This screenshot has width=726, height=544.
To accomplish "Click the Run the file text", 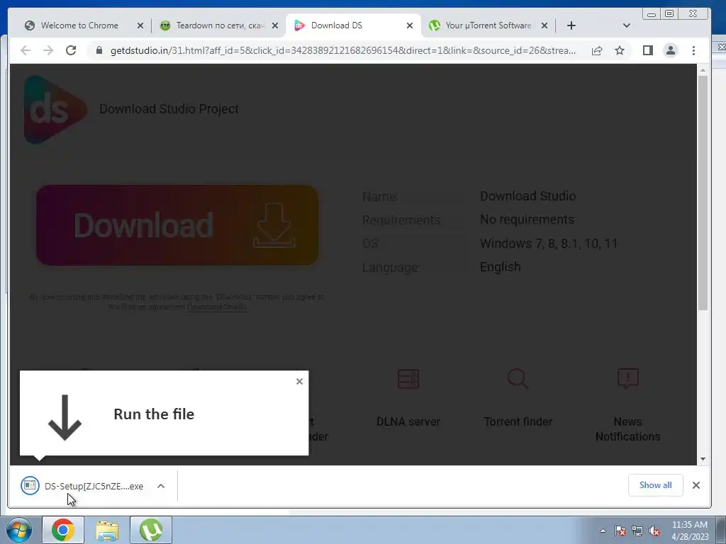I will pyautogui.click(x=154, y=414).
